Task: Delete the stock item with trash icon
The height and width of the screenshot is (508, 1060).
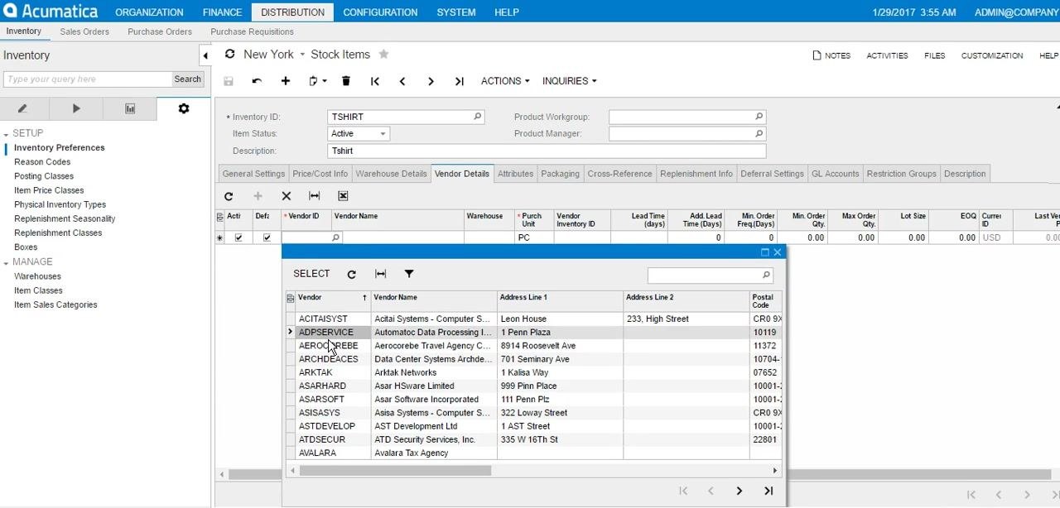Action: [x=346, y=81]
